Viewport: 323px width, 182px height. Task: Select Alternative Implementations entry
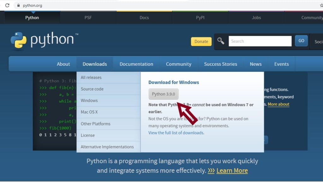(107, 147)
